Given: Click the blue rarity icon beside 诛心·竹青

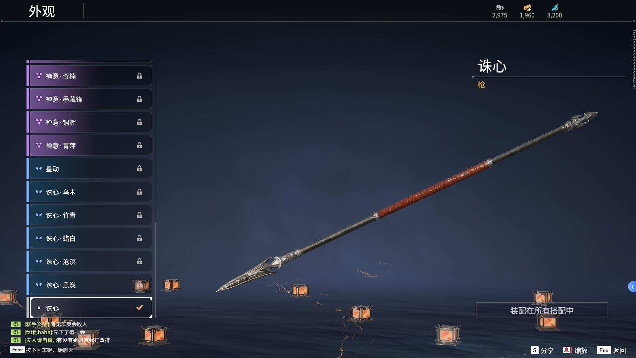Looking at the screenshot, I should coord(39,215).
